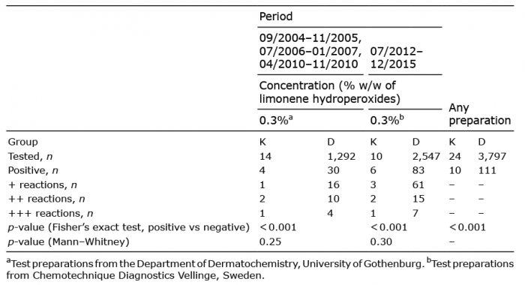This screenshot has width=525, height=285.
Task: Click the value 61 in + reactions row
Action: coord(418,184)
